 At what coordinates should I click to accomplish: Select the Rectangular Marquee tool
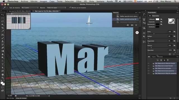(x=3, y=18)
